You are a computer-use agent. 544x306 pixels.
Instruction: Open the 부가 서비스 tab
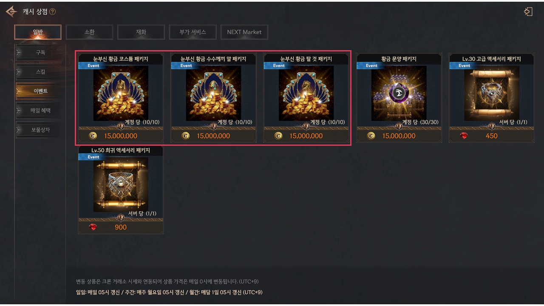193,32
